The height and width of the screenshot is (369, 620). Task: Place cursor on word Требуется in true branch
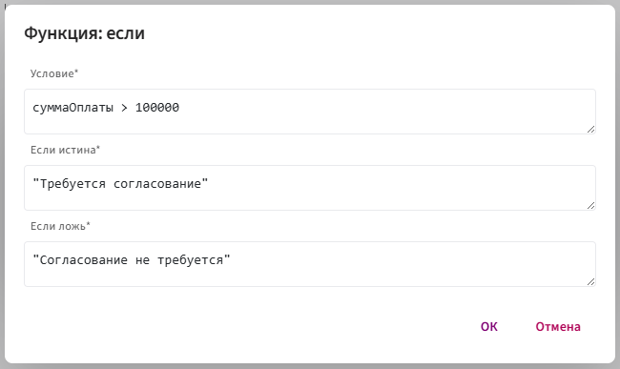[72, 184]
